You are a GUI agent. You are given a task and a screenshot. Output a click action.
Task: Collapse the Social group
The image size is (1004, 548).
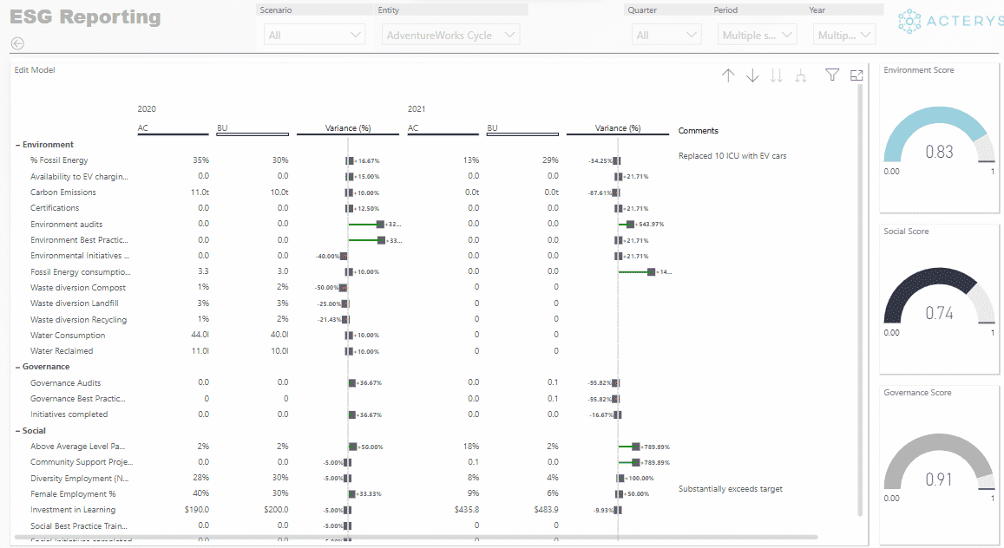[18, 431]
